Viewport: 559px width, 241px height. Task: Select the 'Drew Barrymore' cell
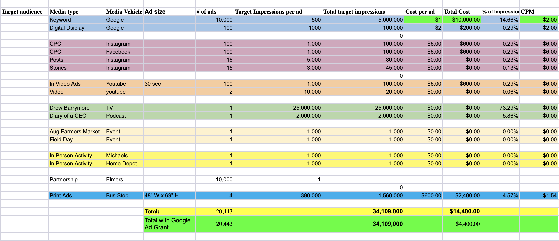(x=77, y=108)
